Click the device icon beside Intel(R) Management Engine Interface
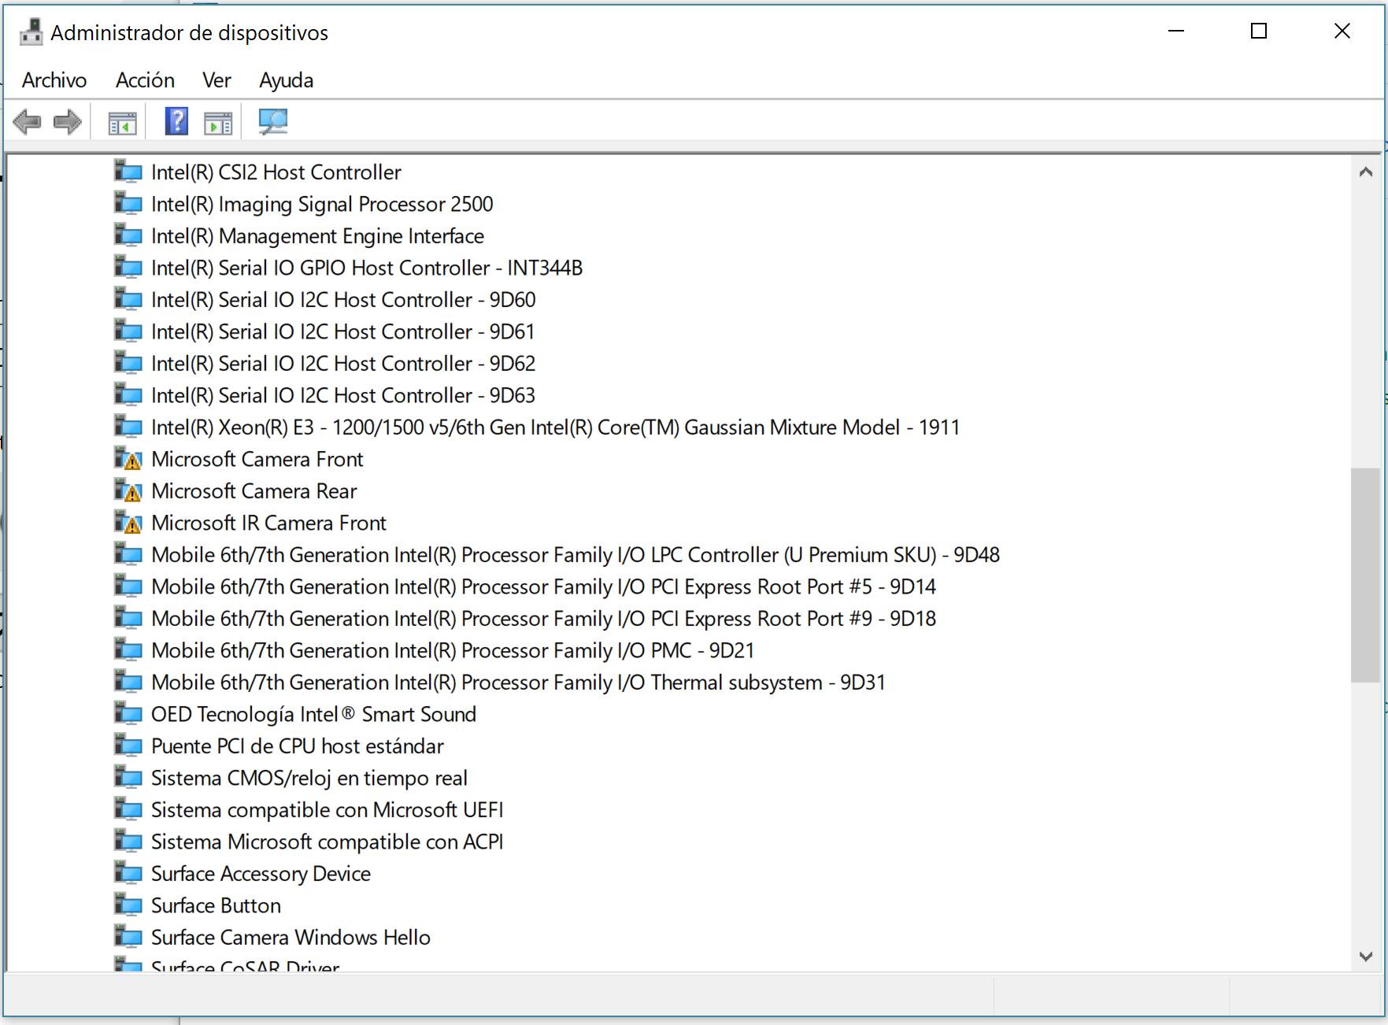Image resolution: width=1388 pixels, height=1025 pixels. [128, 235]
